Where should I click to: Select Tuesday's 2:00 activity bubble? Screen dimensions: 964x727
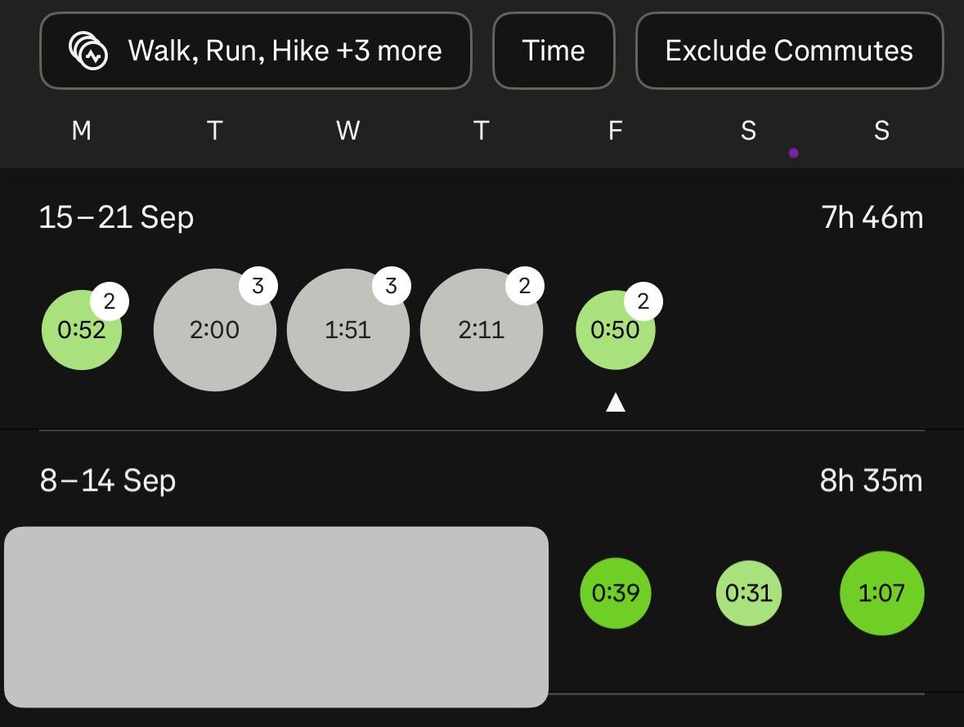214,330
